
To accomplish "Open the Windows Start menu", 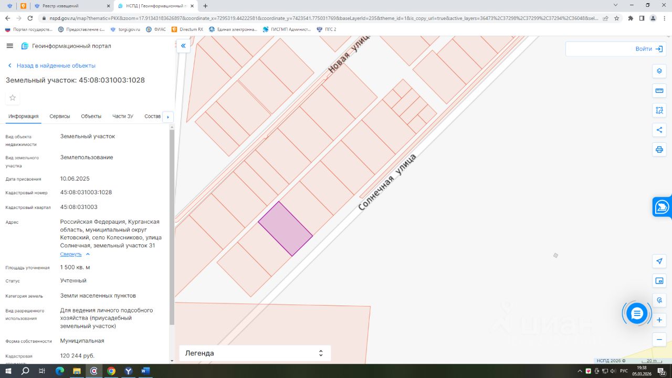I will pos(8,371).
